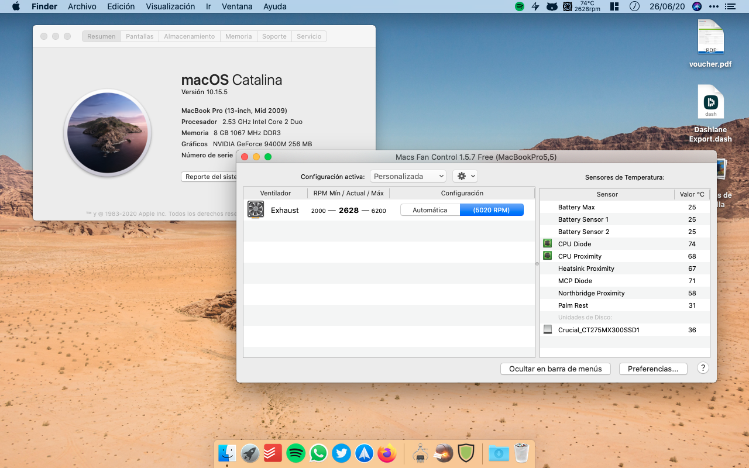
Task: Switch Exhaust fan to Automática mode
Action: coord(430,210)
